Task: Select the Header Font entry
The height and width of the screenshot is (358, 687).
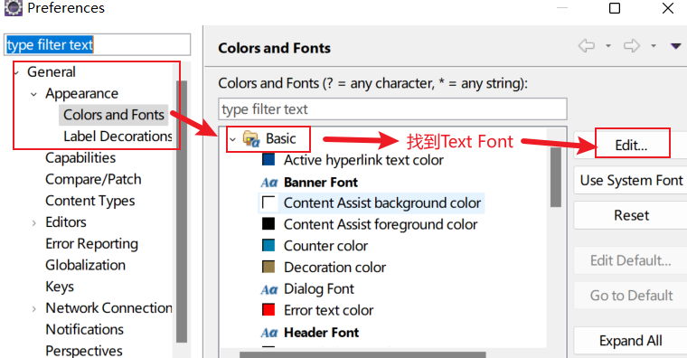Action: coord(321,333)
